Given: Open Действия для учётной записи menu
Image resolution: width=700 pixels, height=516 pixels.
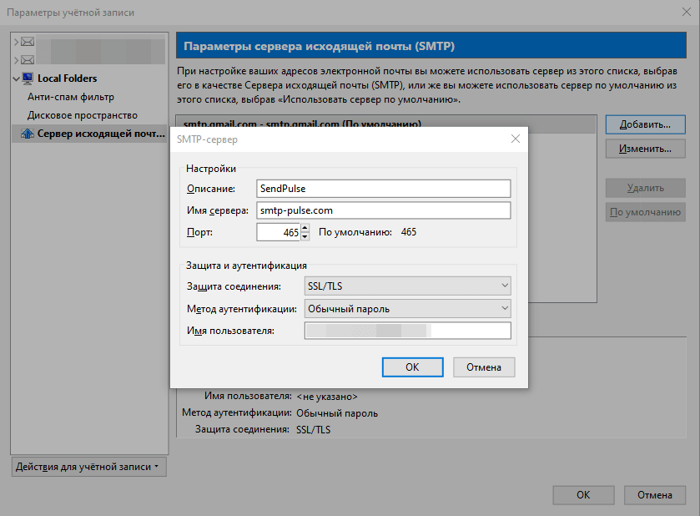Looking at the screenshot, I should [x=89, y=467].
